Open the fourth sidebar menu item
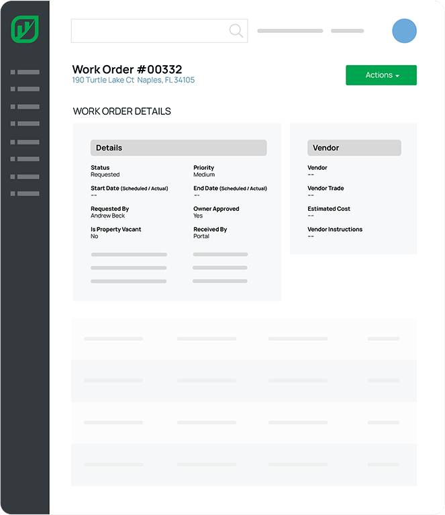The height and width of the screenshot is (515, 445). point(25,124)
